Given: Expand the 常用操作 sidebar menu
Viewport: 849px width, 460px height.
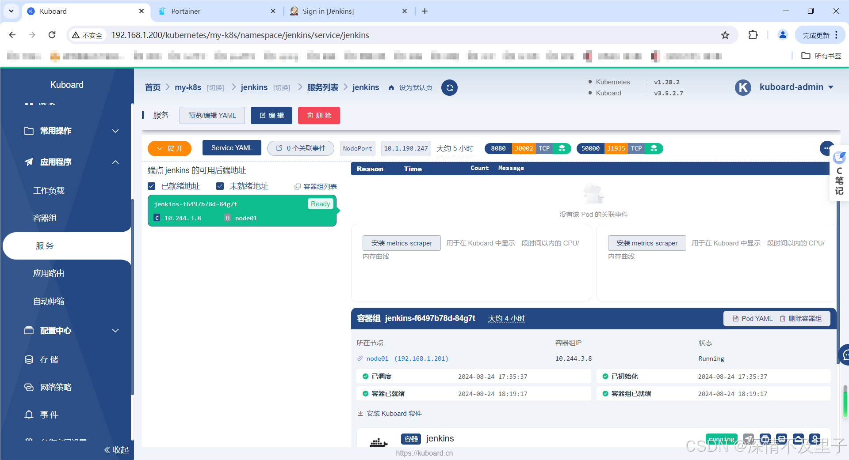Looking at the screenshot, I should coord(72,131).
